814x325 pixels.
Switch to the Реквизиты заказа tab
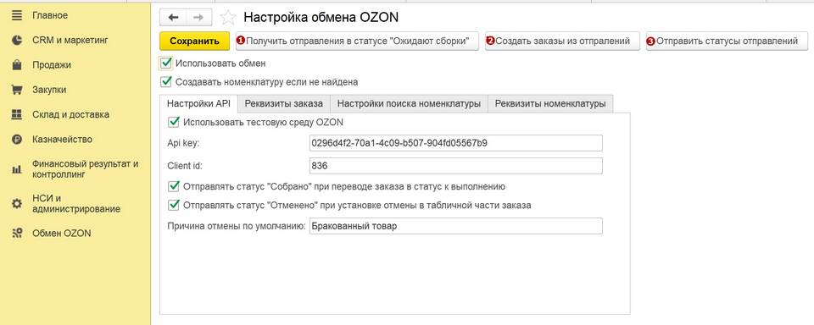pos(284,103)
